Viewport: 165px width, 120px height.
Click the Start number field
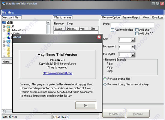coord(125,40)
